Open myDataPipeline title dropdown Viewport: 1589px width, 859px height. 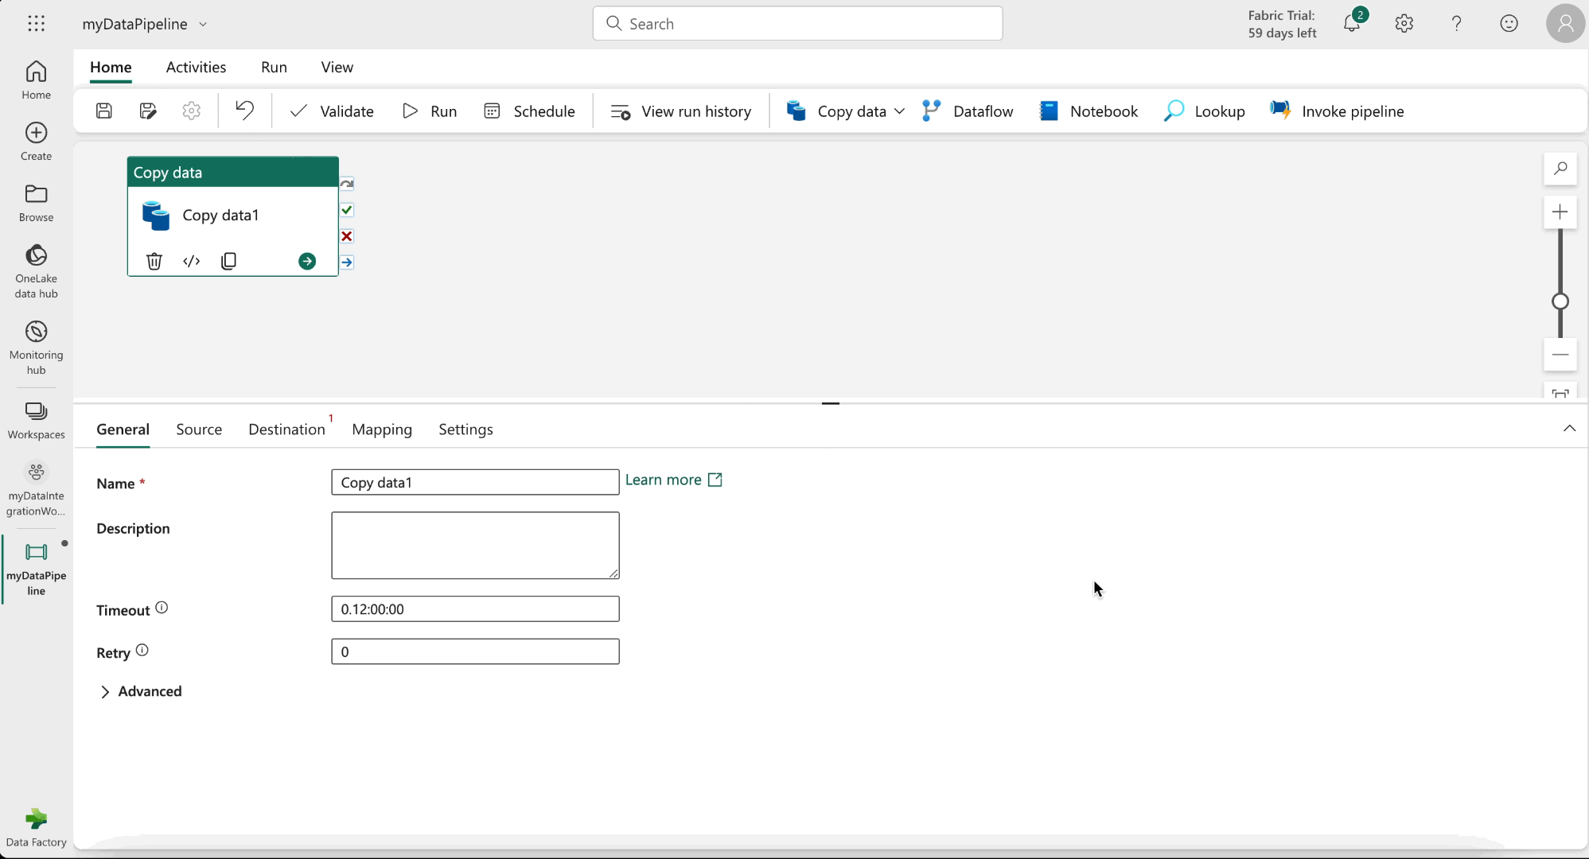click(203, 25)
